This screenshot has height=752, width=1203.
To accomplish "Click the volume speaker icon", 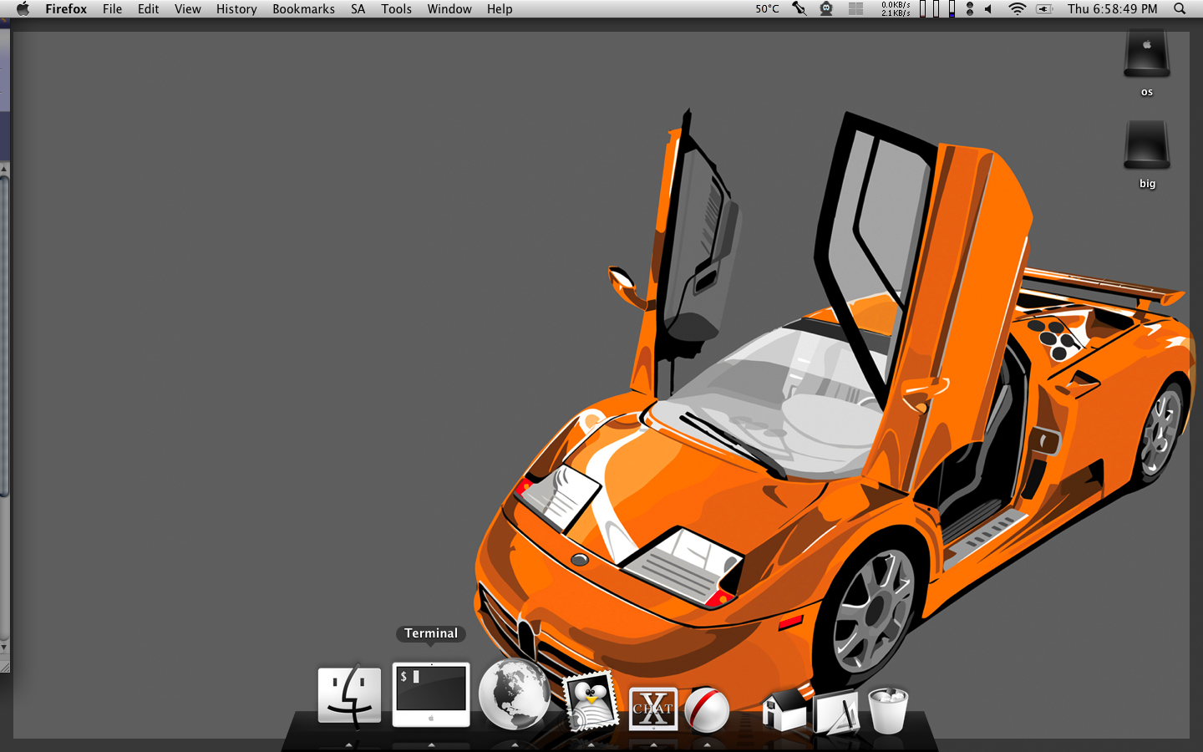I will tap(988, 9).
